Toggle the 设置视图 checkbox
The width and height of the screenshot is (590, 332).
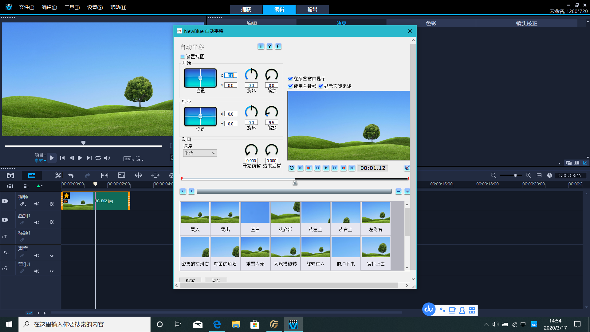(x=183, y=57)
